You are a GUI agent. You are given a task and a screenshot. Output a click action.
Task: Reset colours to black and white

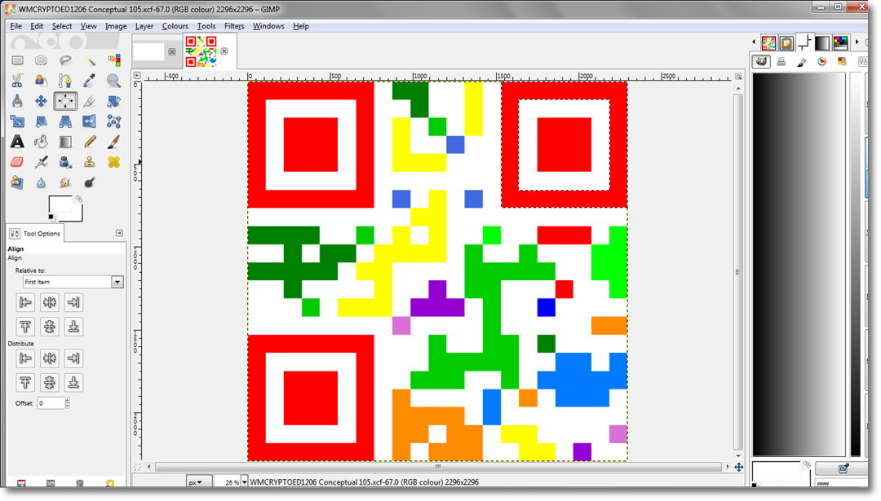pyautogui.click(x=51, y=218)
